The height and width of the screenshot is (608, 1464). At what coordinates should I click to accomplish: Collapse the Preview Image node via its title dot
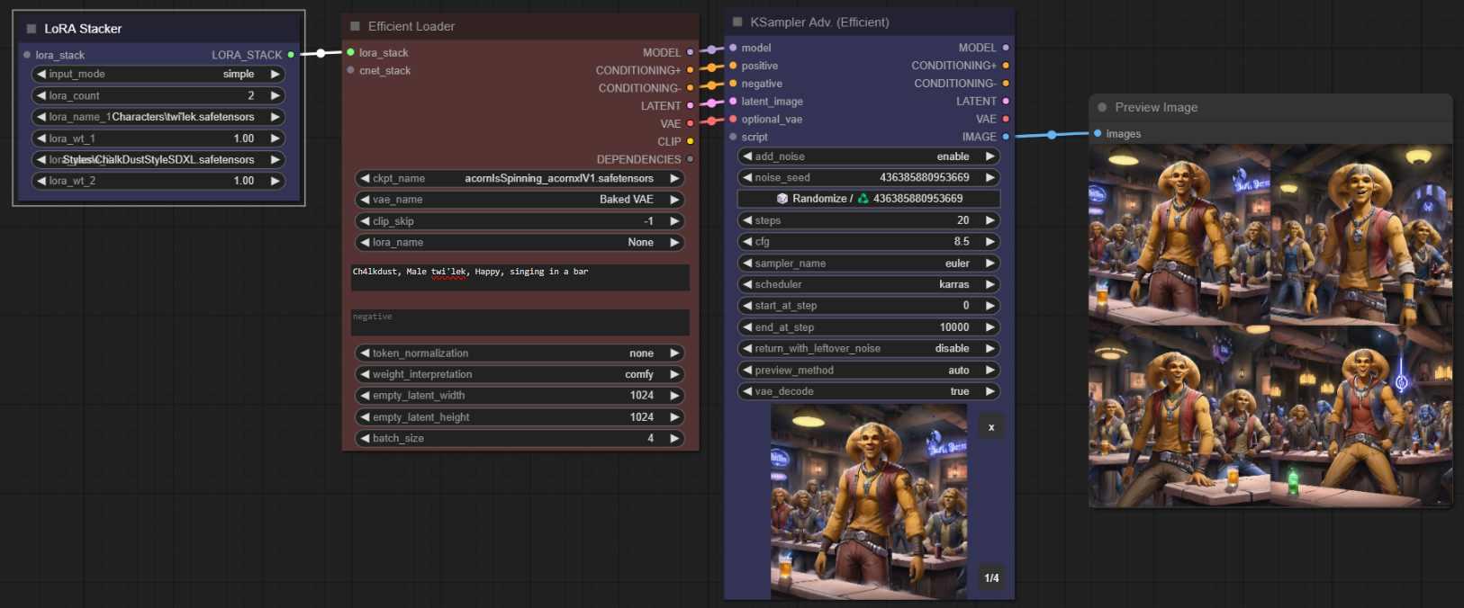coord(1102,107)
